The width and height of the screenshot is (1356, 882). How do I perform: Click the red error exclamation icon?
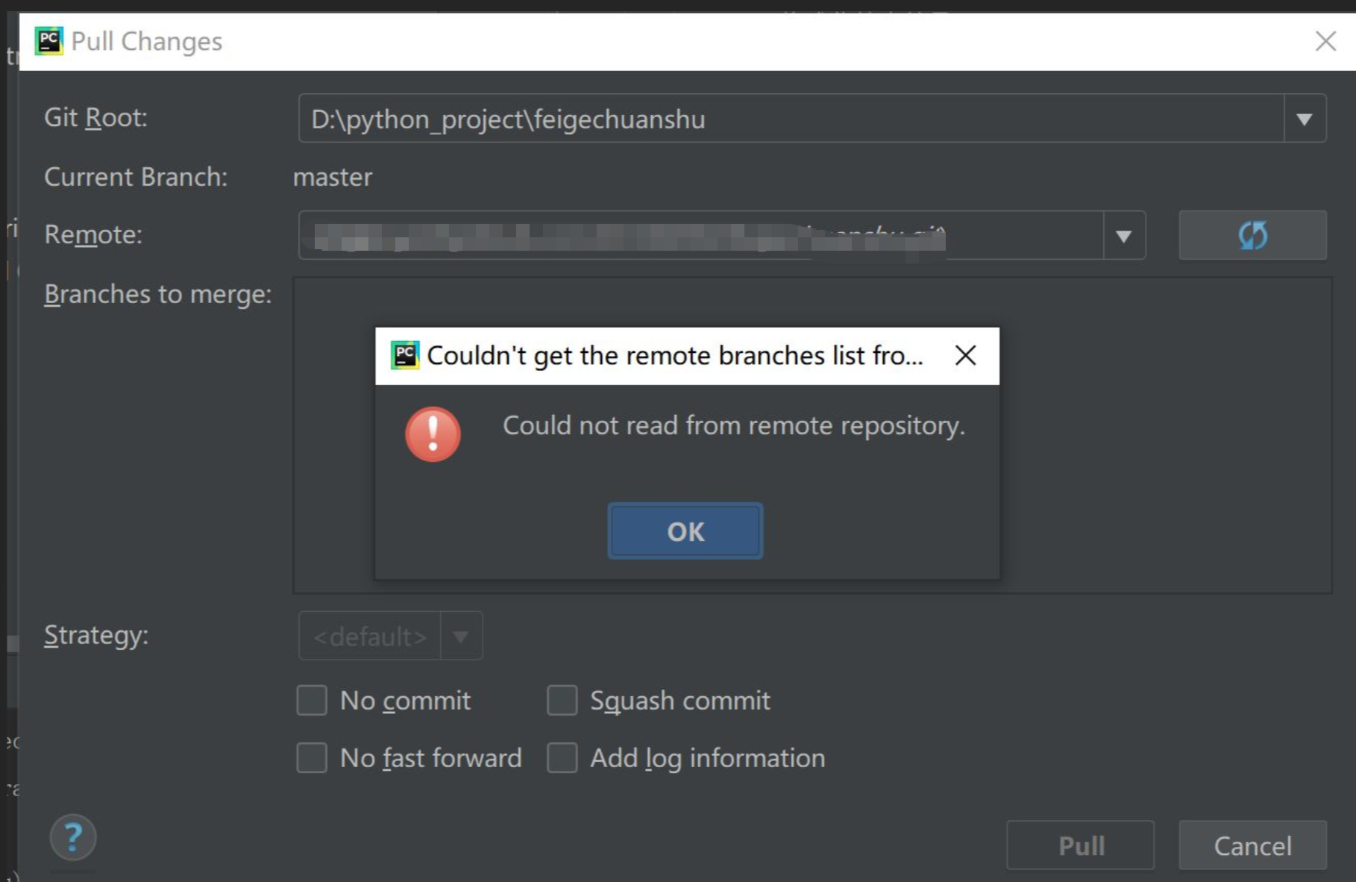pyautogui.click(x=433, y=434)
